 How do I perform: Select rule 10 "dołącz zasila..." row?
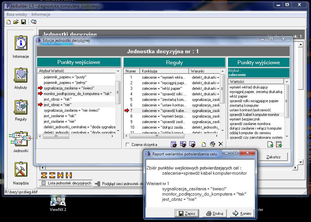click(x=172, y=127)
